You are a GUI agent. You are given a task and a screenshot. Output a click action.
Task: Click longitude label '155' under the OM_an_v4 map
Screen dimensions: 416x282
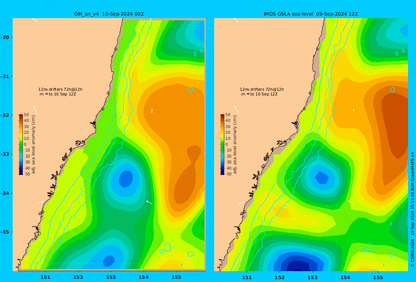[177, 277]
